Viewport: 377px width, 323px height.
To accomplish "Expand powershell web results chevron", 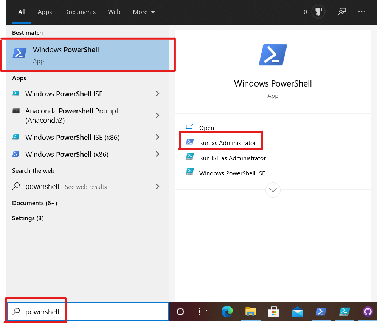I will click(157, 187).
